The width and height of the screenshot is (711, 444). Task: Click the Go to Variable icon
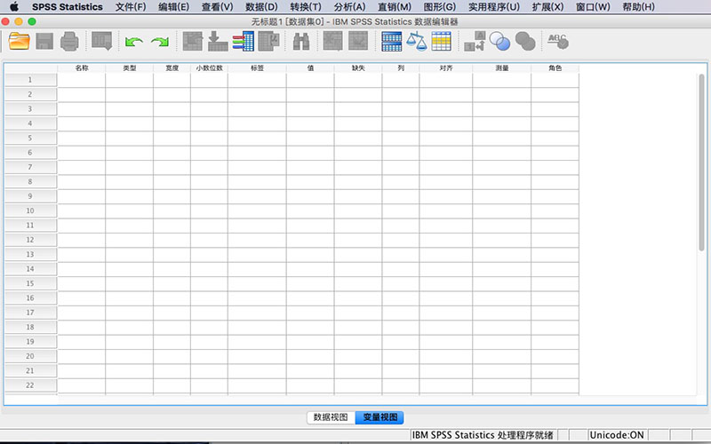tap(218, 41)
